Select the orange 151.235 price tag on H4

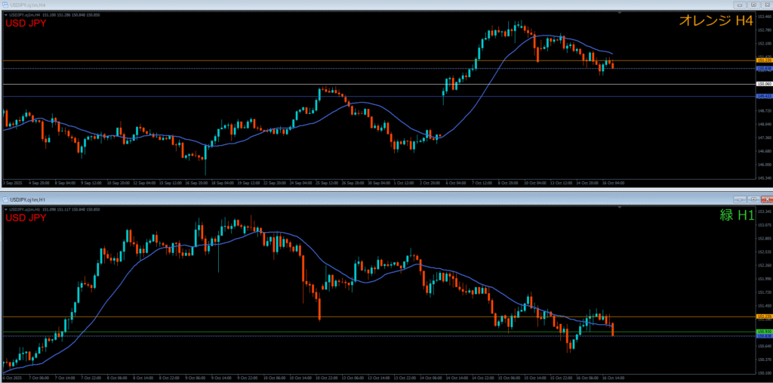click(x=763, y=60)
